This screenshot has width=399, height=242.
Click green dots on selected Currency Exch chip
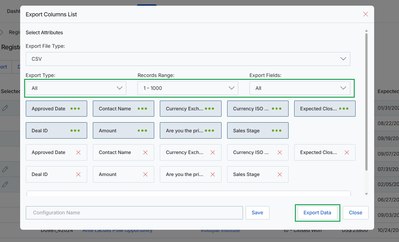pyautogui.click(x=210, y=108)
